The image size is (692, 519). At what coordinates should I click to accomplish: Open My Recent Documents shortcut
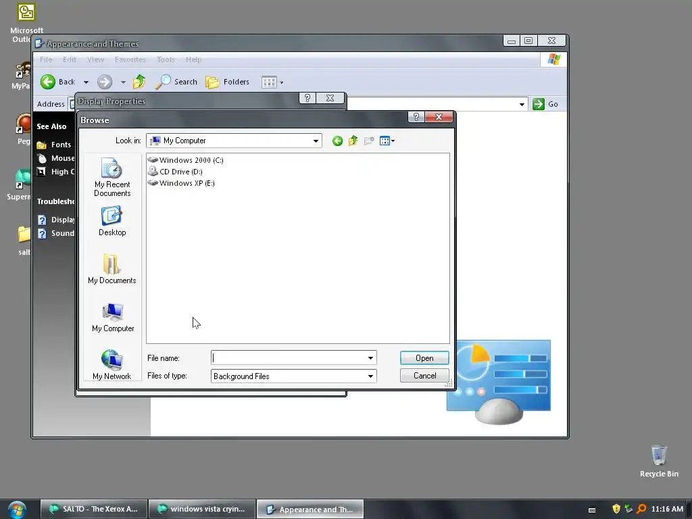[112, 177]
